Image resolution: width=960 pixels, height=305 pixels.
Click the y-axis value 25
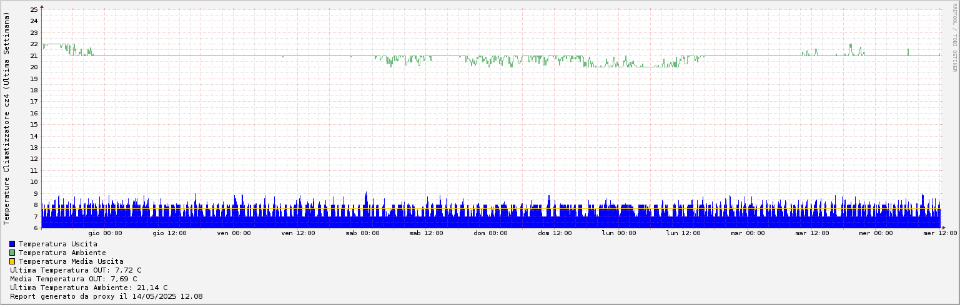[x=34, y=9]
